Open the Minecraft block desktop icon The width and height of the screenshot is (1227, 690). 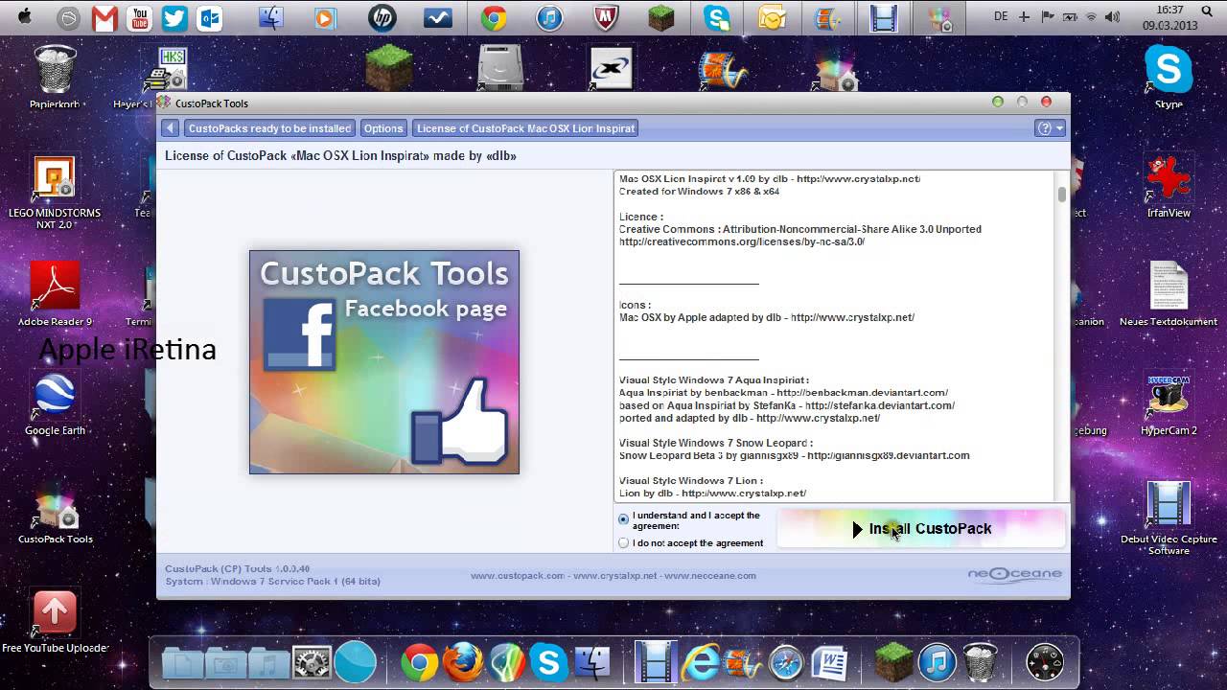pos(388,68)
